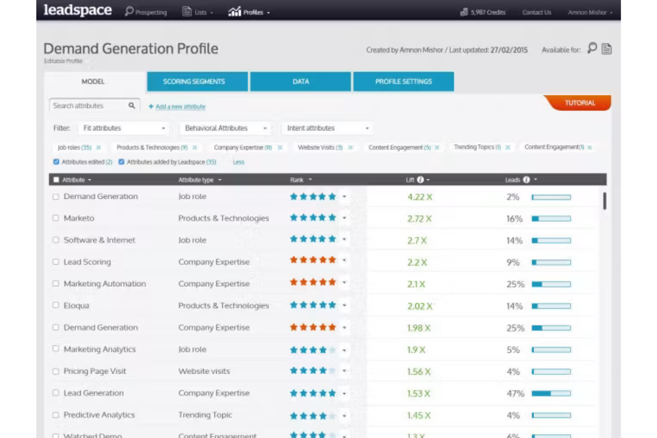Check the Demand Generation Job role row
657x438 pixels.
[x=55, y=197]
